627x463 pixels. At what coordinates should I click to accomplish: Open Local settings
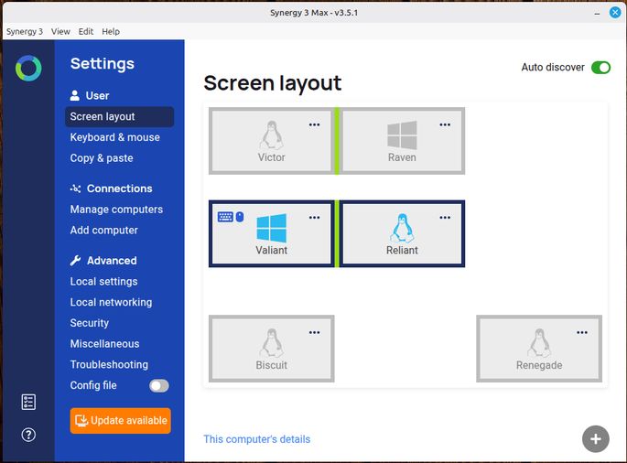103,281
